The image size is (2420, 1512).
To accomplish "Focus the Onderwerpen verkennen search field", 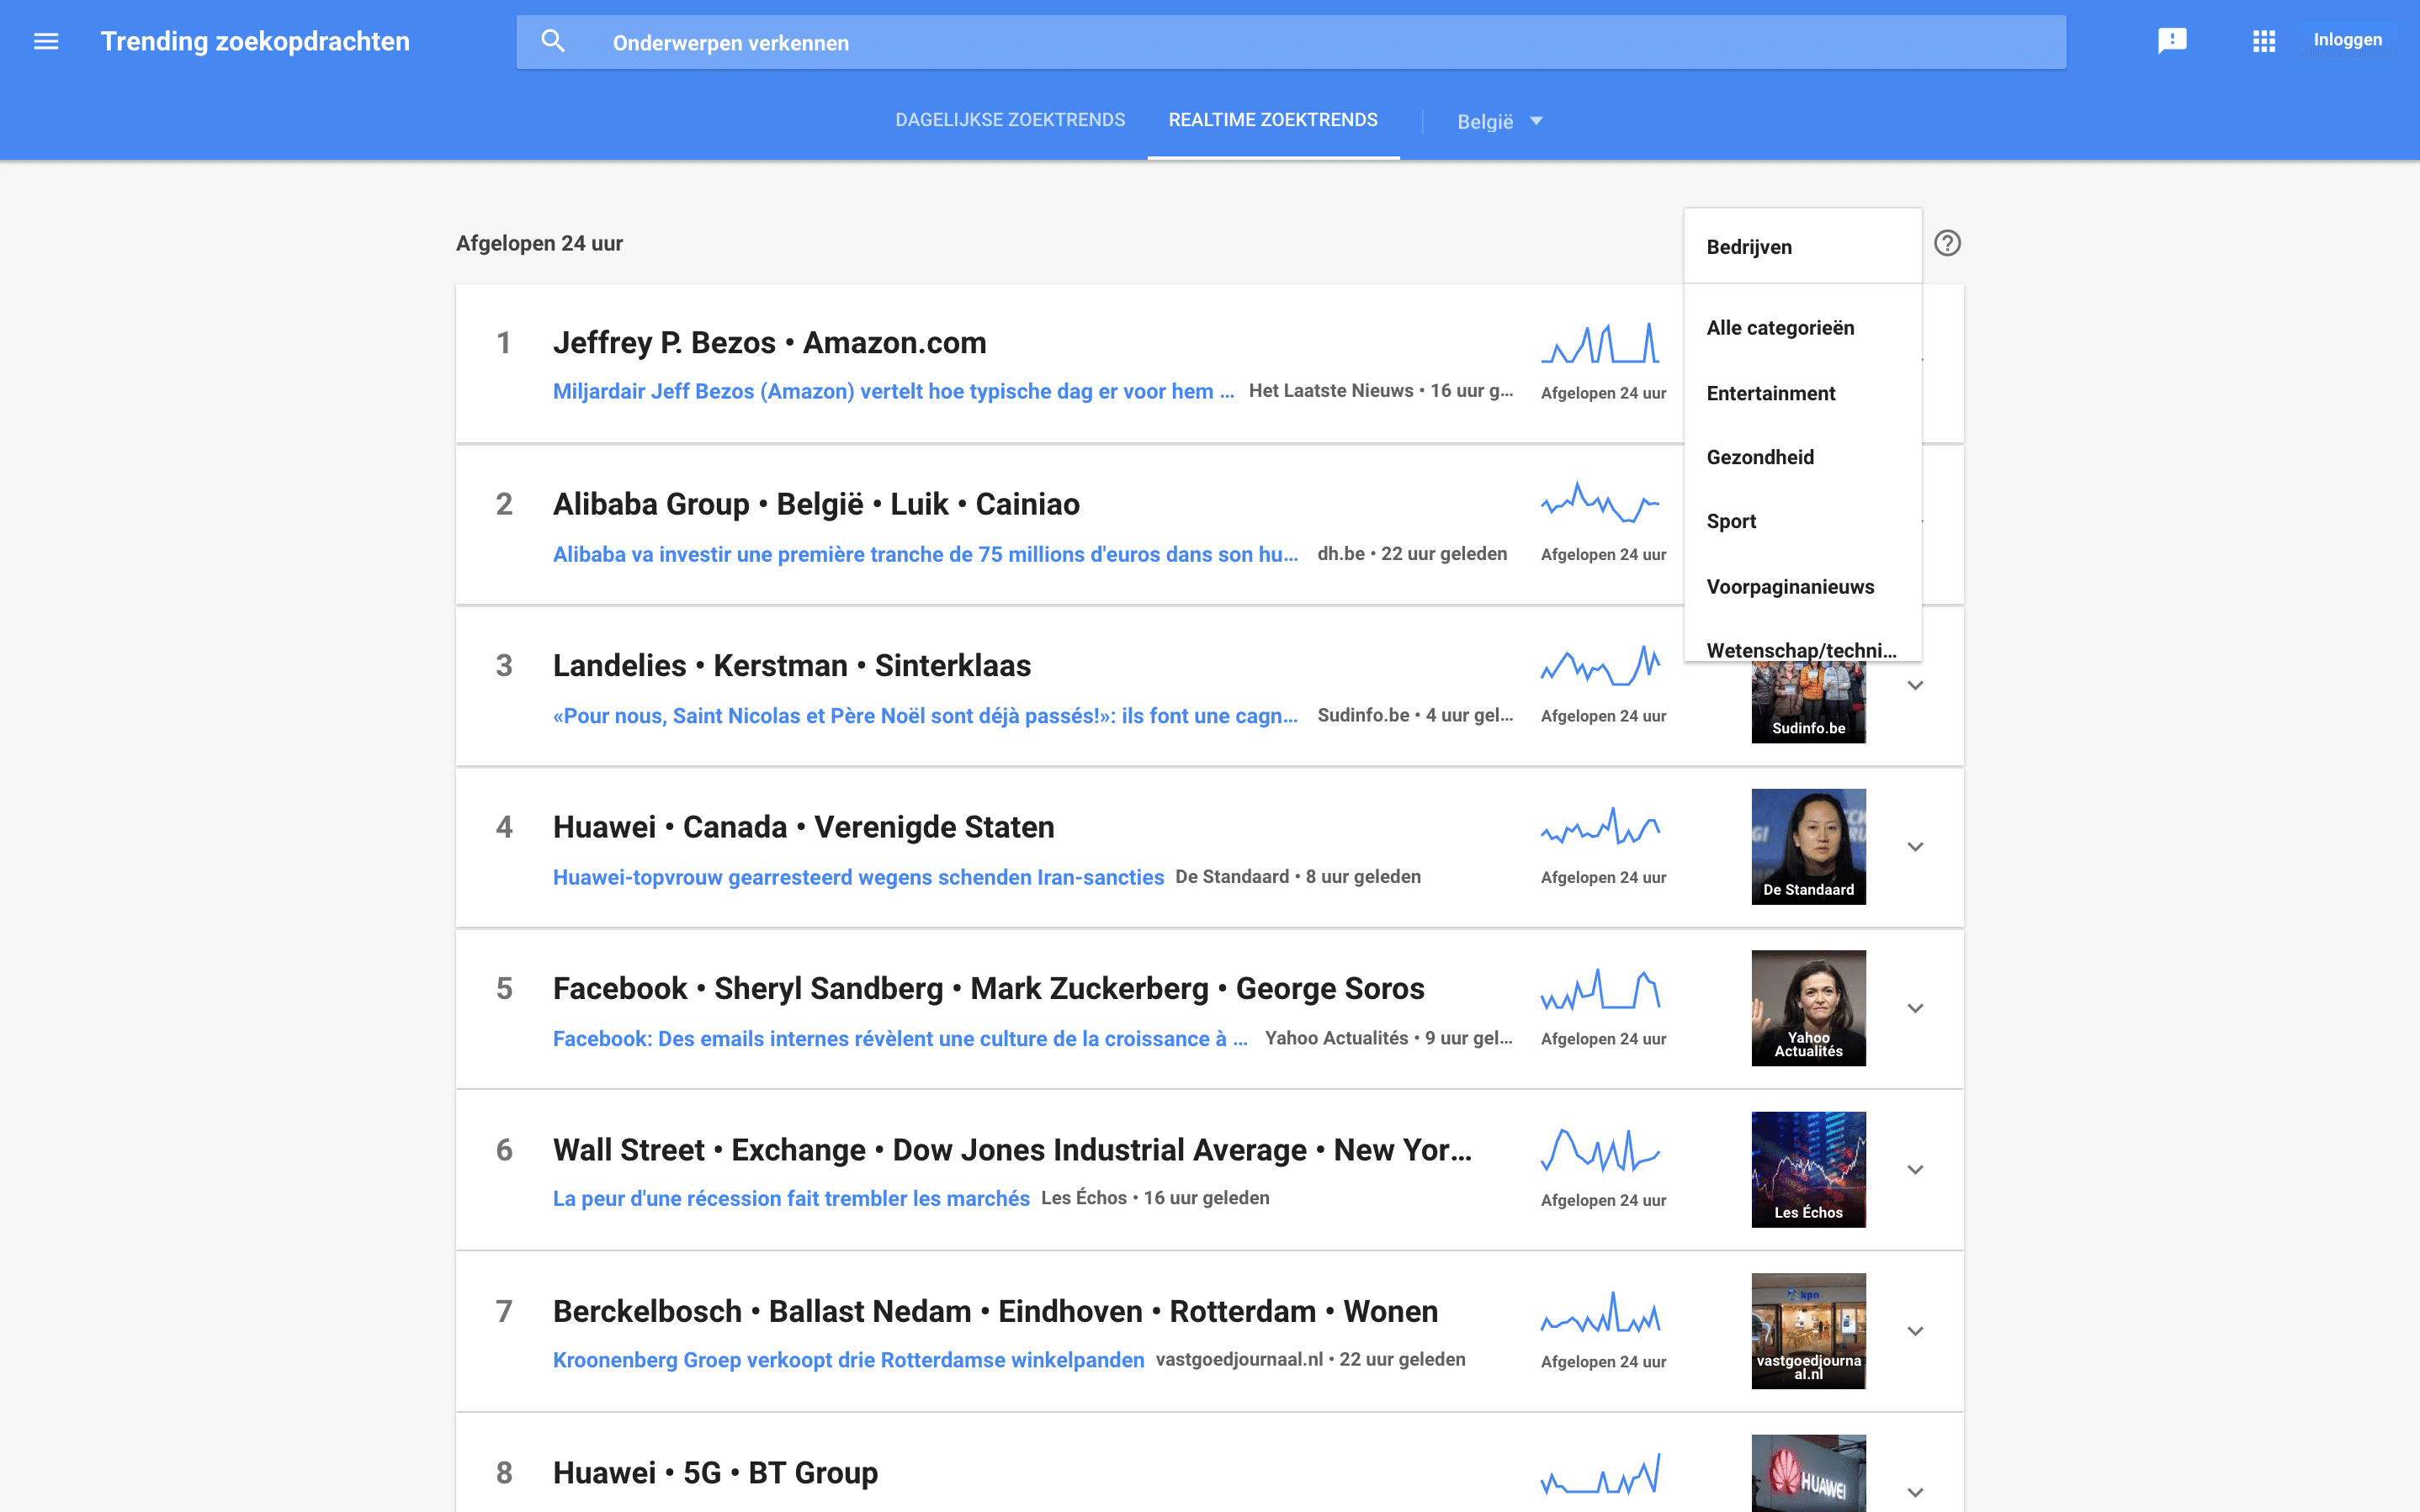I will click(1291, 42).
